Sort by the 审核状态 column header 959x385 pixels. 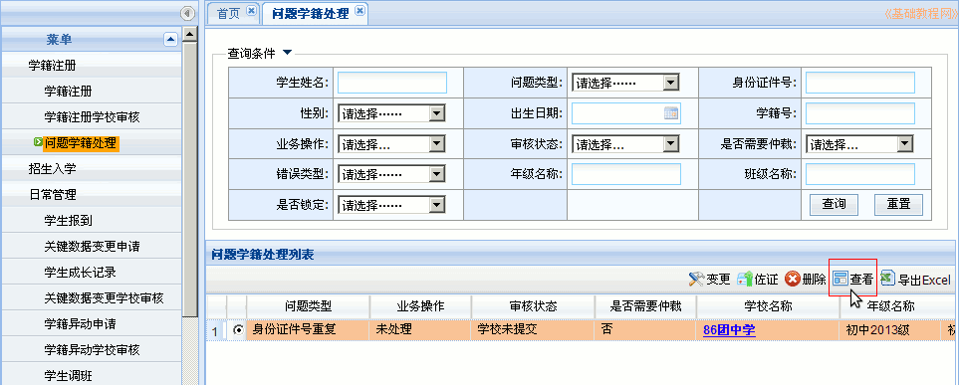(534, 306)
